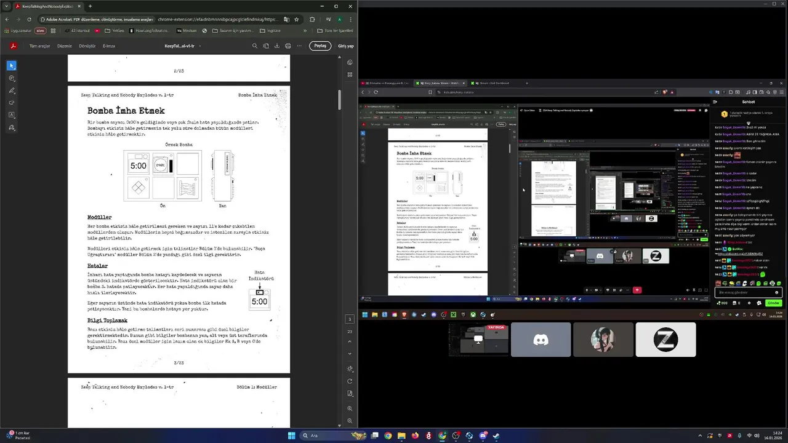The width and height of the screenshot is (788, 443).
Task: Open Tüm Yer İşaretleri folder
Action: [336, 30]
